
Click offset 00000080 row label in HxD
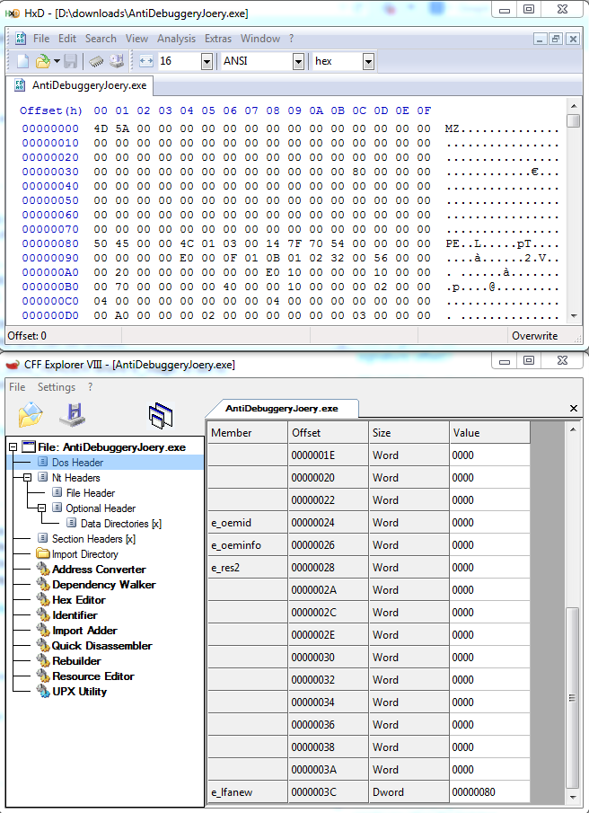(x=50, y=243)
